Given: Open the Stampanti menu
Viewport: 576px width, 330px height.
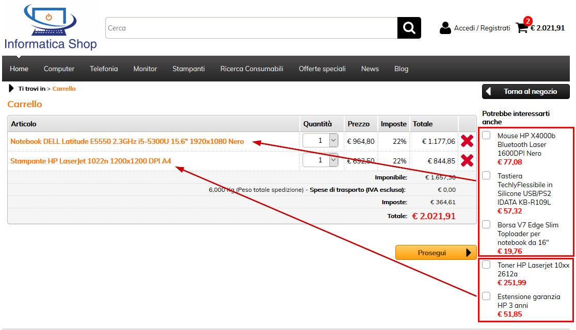Looking at the screenshot, I should 188,69.
